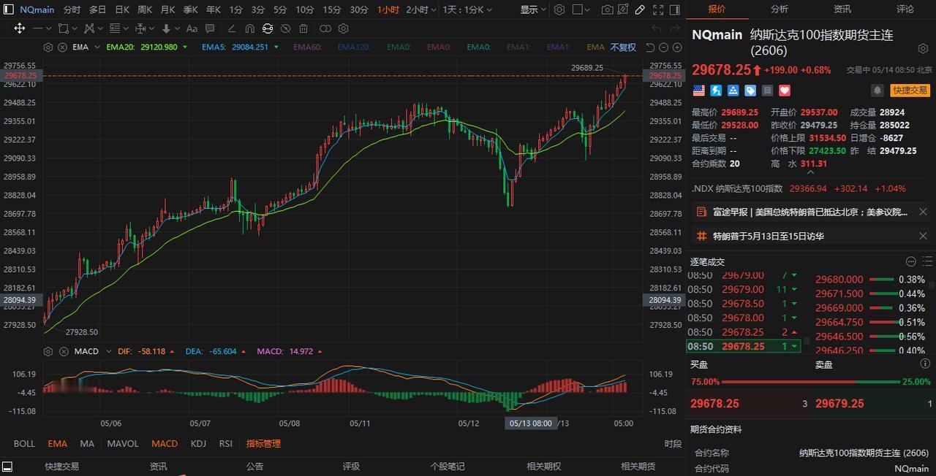
Task: Click the US flag market icon
Action: (x=699, y=91)
